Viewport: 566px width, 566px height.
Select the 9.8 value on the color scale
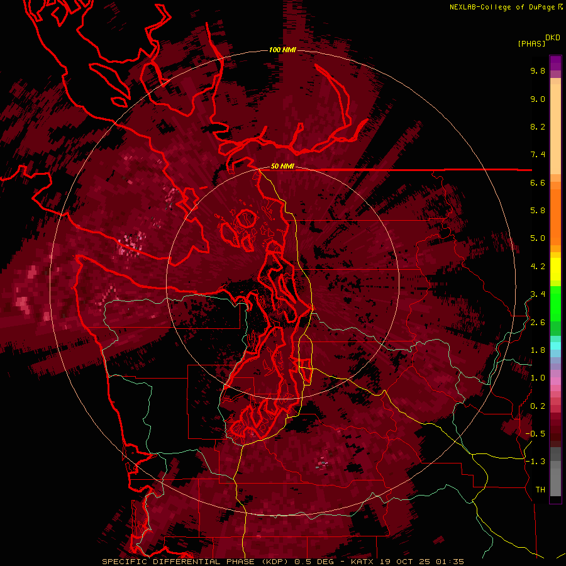(538, 70)
